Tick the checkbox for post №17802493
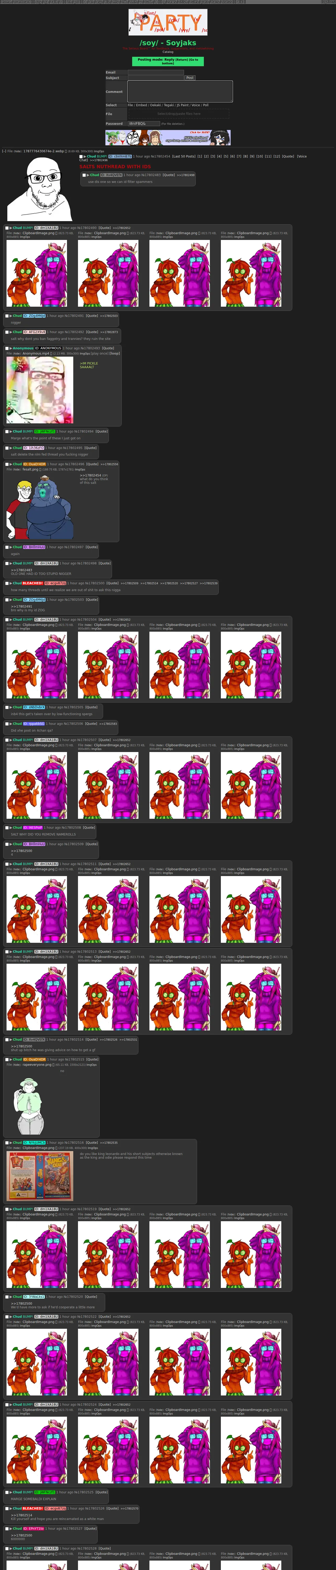Viewport: 336px width, 1570px height. tap(7, 348)
